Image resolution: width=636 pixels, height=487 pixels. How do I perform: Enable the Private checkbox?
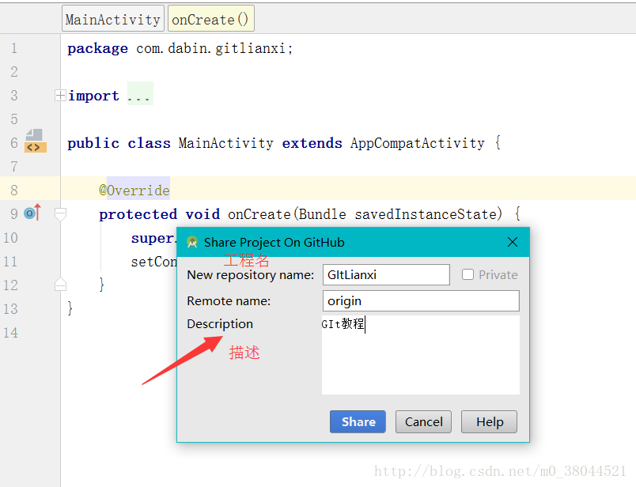468,274
